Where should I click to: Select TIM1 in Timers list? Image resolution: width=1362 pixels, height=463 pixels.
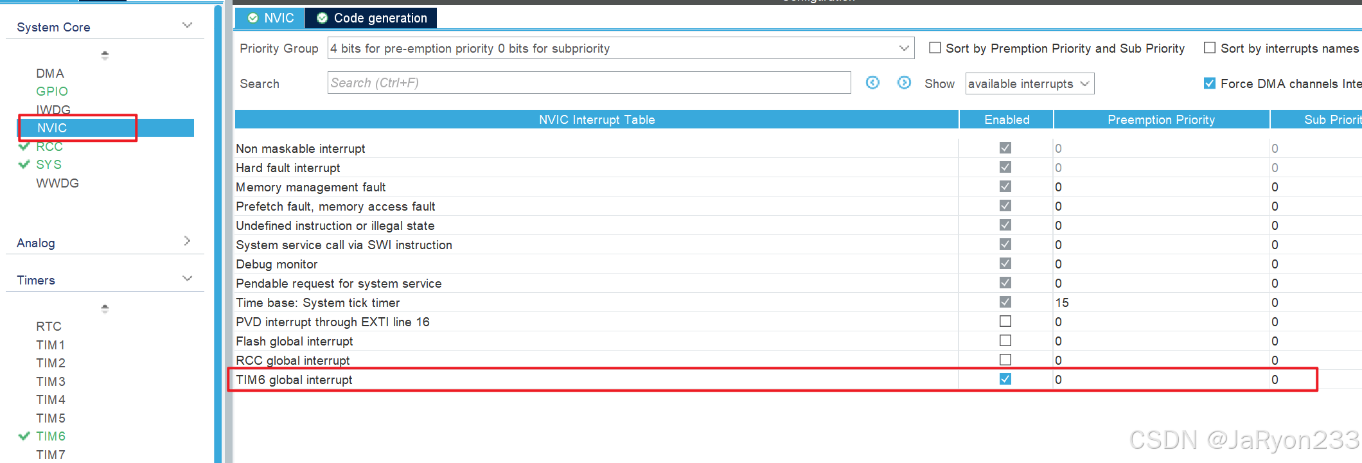(x=51, y=345)
